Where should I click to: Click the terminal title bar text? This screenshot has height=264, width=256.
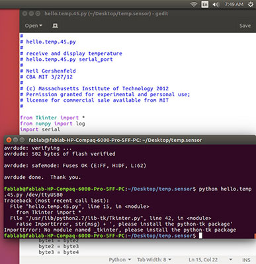115,140
